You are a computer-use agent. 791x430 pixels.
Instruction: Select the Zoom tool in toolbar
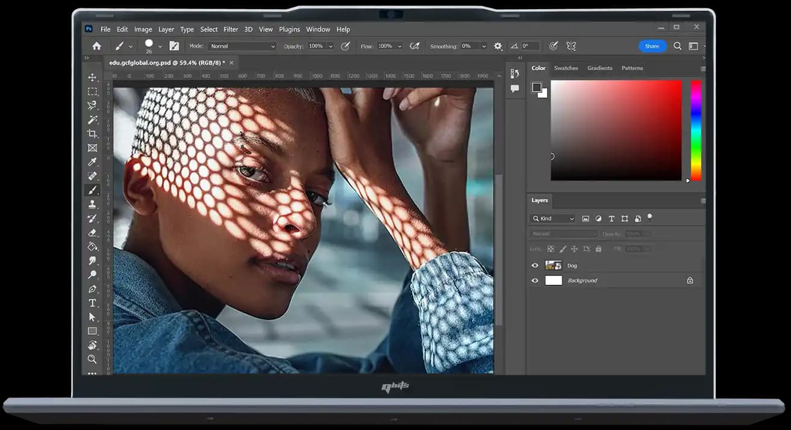pyautogui.click(x=92, y=359)
